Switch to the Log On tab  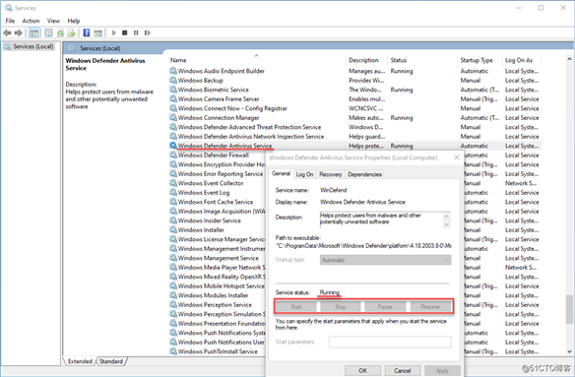[305, 174]
